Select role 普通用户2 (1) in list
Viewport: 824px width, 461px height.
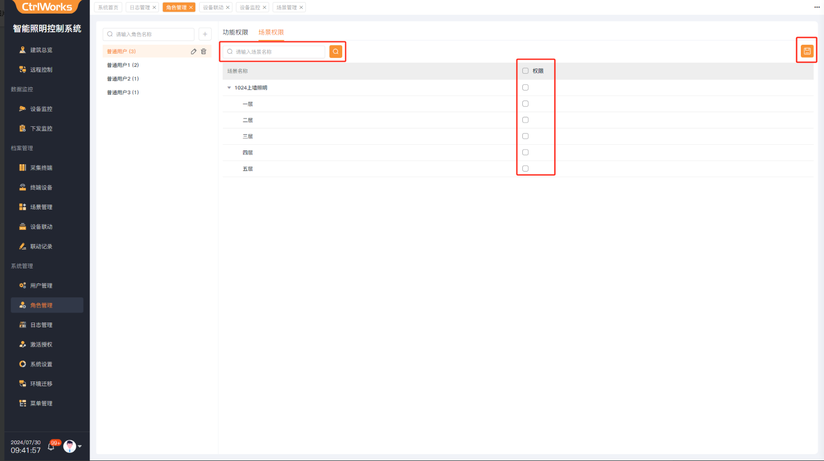pos(123,79)
